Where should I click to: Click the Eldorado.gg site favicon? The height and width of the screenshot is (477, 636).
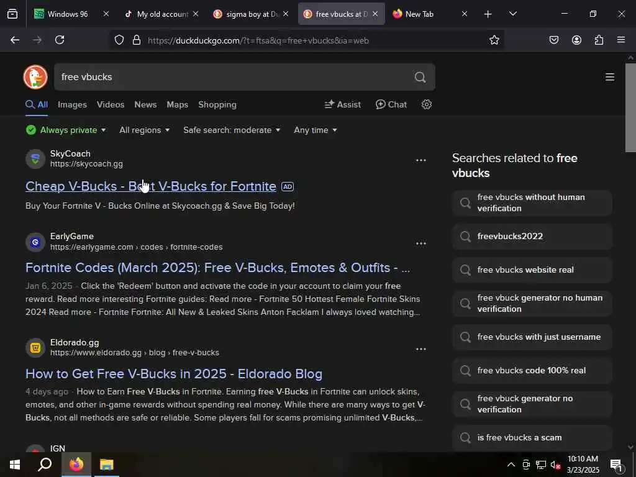coord(35,348)
